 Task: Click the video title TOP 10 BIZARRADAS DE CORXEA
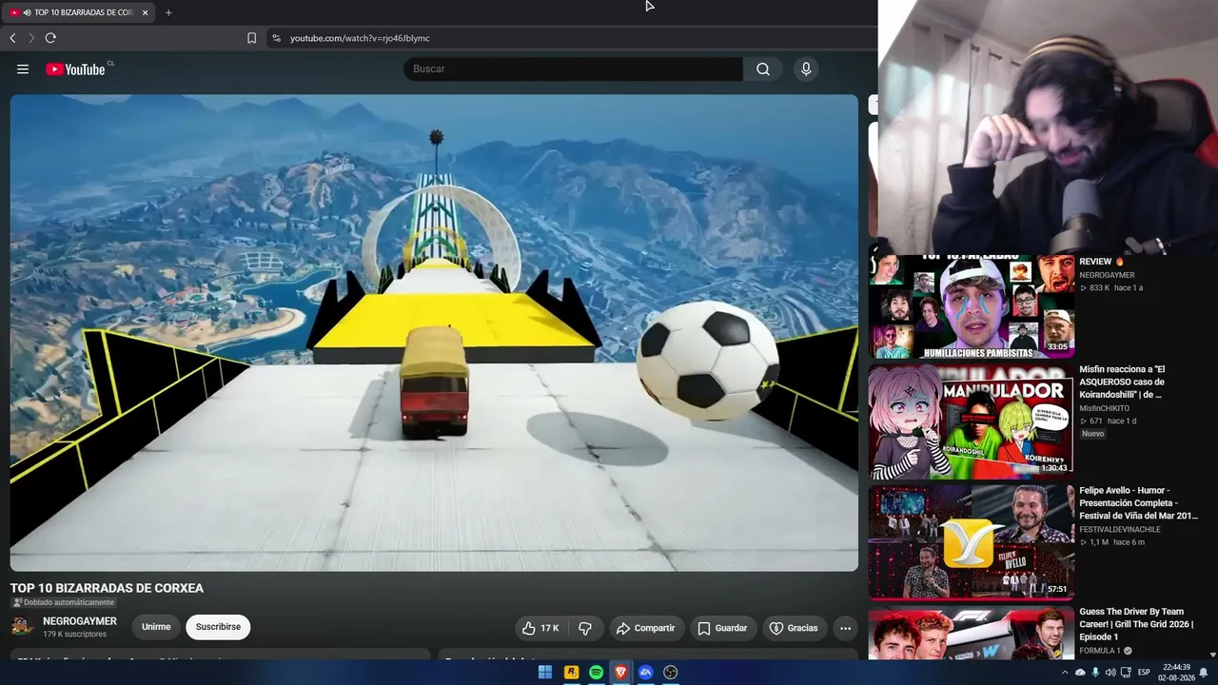pos(107,588)
